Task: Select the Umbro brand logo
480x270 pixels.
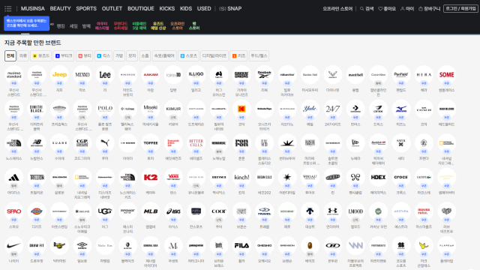Action: coord(82,245)
